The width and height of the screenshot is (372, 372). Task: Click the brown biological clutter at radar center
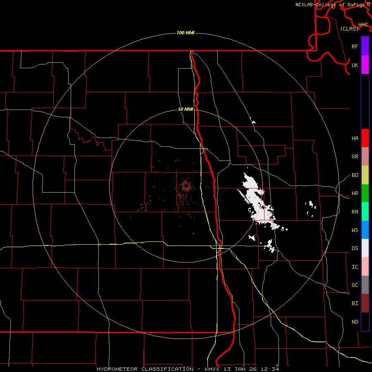tap(186, 186)
